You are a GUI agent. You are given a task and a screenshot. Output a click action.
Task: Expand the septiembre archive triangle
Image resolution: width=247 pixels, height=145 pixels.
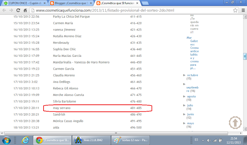pyautogui.click(x=184, y=84)
